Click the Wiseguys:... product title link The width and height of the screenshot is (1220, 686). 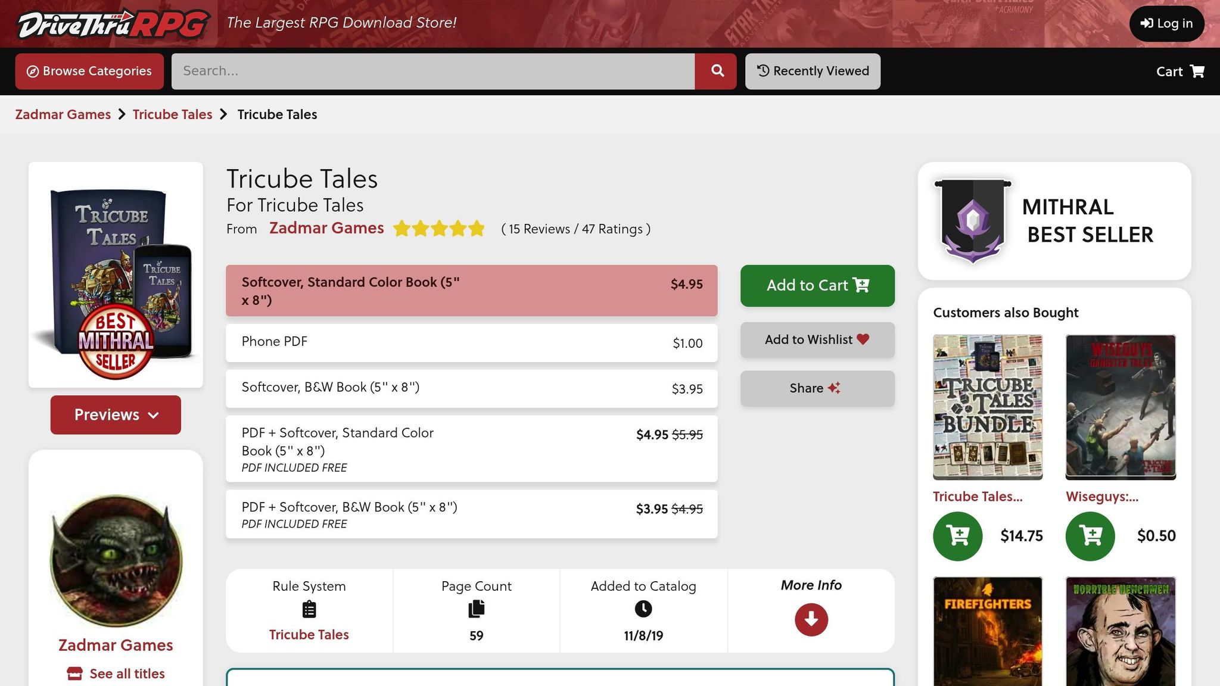[x=1102, y=497]
